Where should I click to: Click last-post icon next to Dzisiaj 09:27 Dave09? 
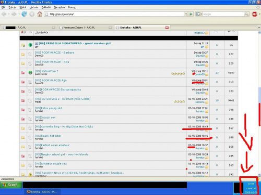click(207, 56)
